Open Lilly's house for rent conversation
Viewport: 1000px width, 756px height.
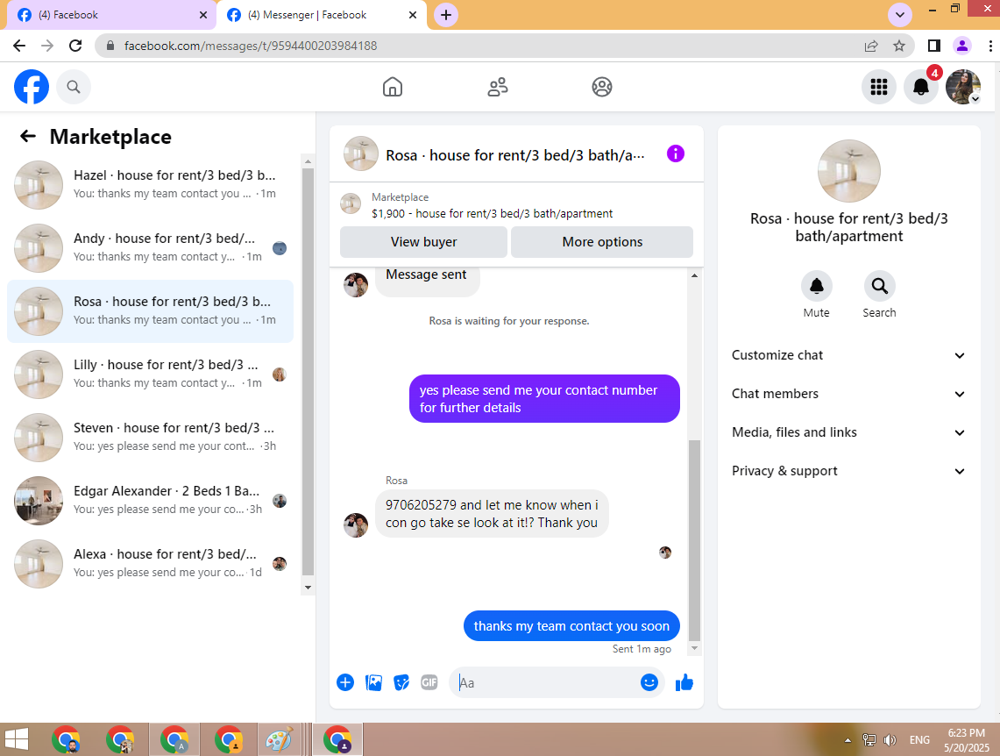coord(151,374)
